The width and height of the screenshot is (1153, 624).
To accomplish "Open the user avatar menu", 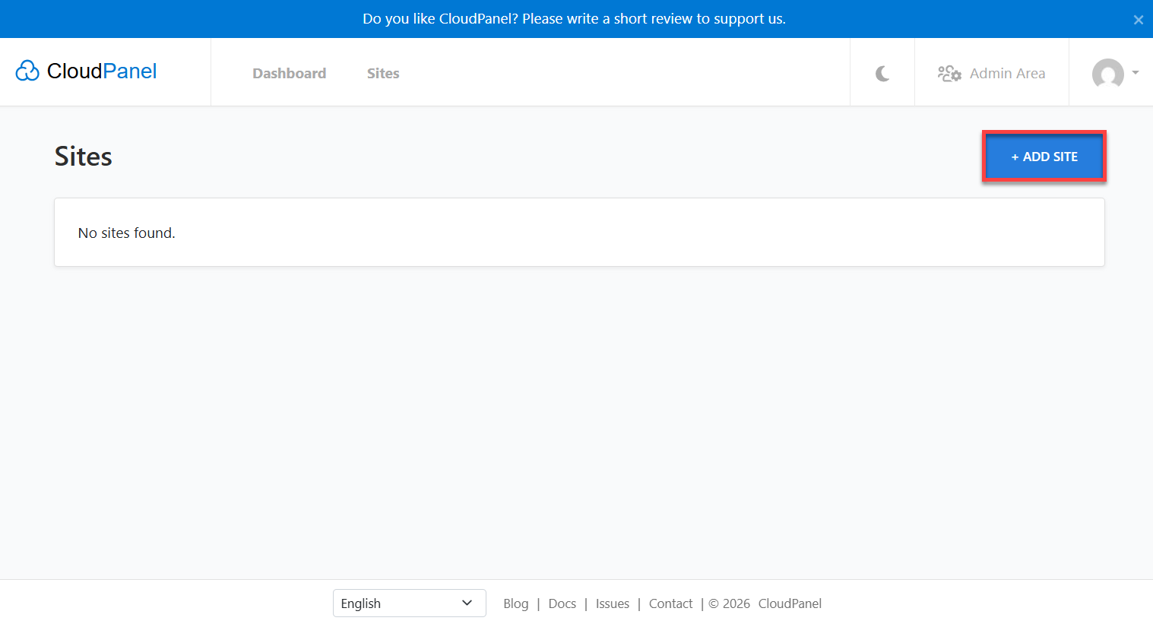I will (x=1108, y=74).
